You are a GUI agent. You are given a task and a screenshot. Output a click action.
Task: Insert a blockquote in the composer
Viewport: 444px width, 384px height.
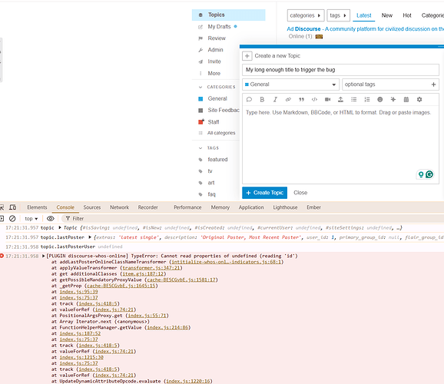pos(301,99)
